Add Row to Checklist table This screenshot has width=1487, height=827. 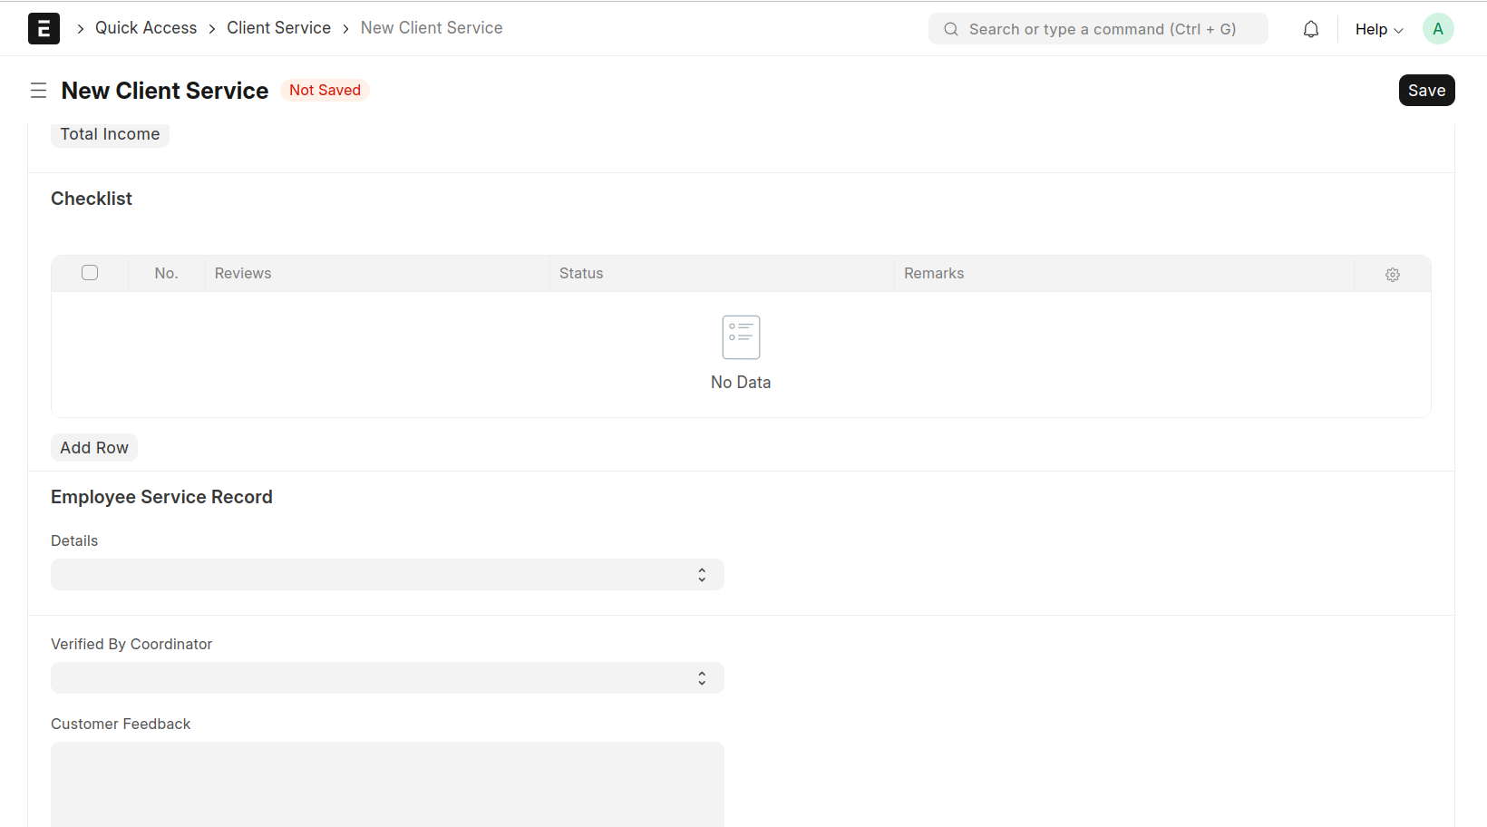click(x=94, y=448)
